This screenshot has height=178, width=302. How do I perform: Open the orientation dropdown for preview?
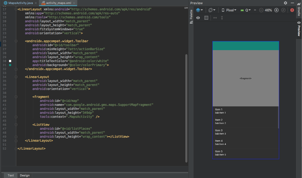(212, 10)
